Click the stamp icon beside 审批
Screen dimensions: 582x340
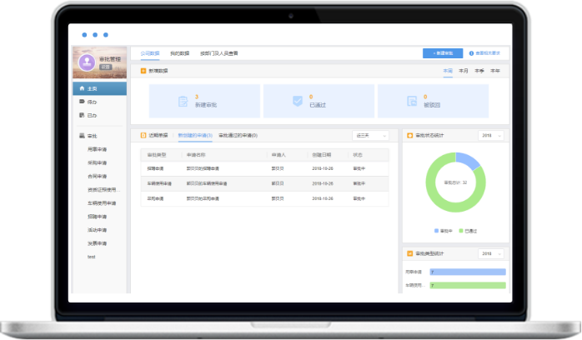click(82, 136)
